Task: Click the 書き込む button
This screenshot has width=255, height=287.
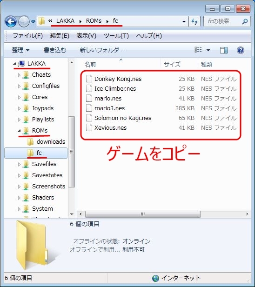Action: coord(55,50)
